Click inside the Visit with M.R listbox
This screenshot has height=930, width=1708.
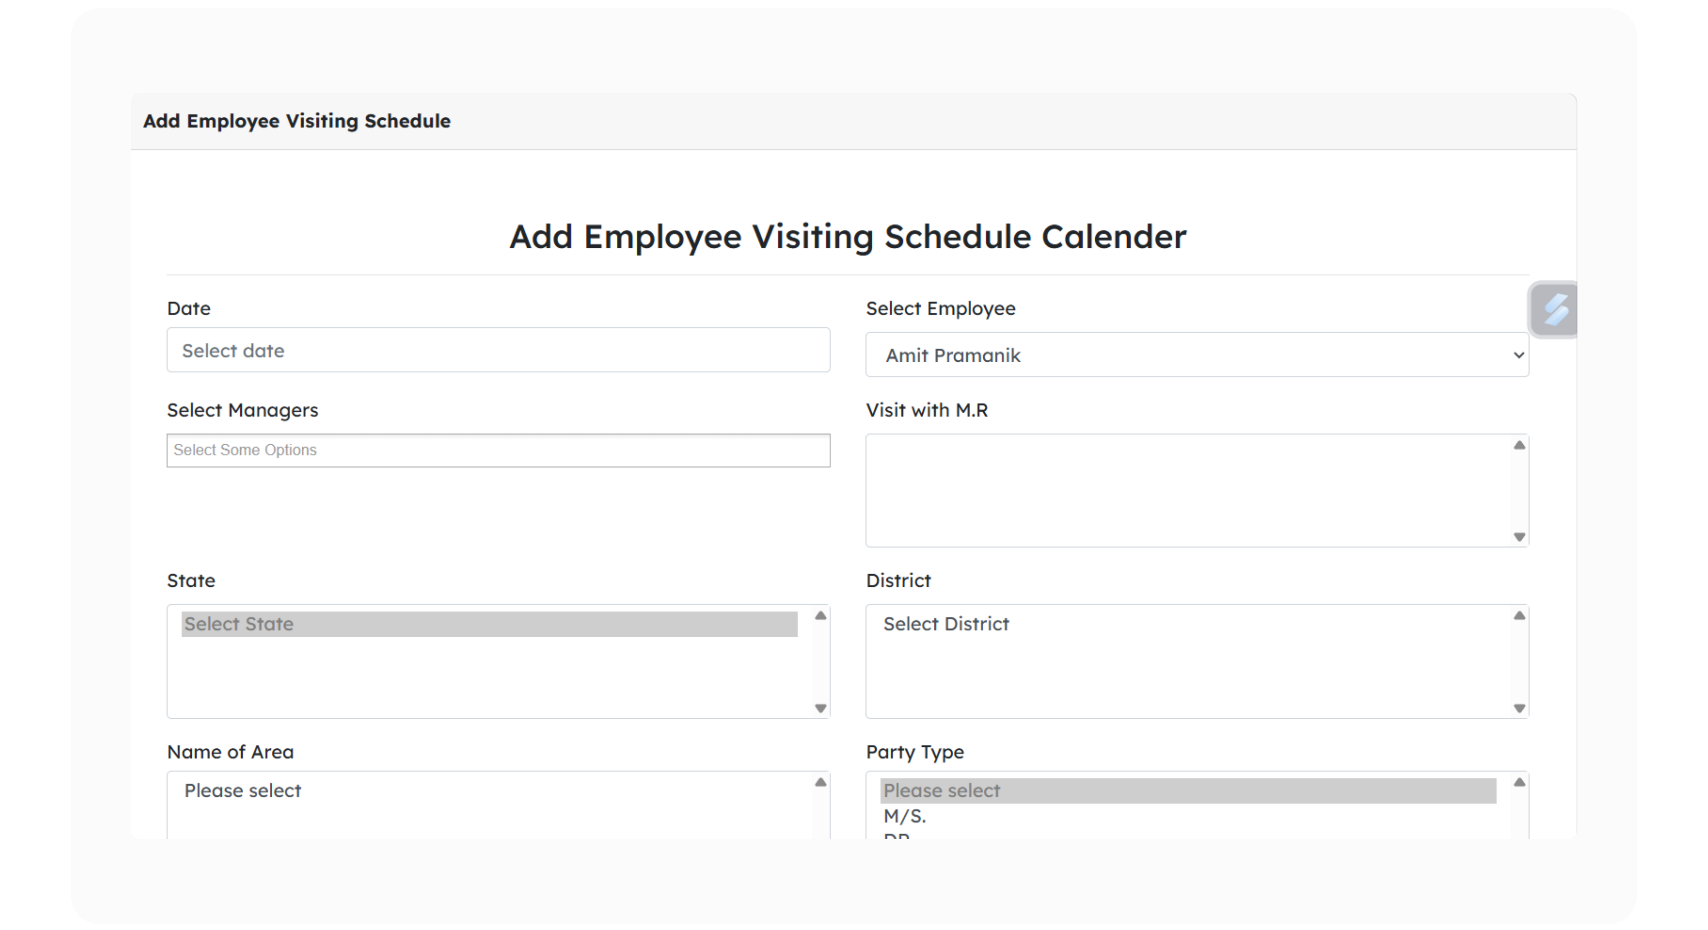coord(1187,491)
